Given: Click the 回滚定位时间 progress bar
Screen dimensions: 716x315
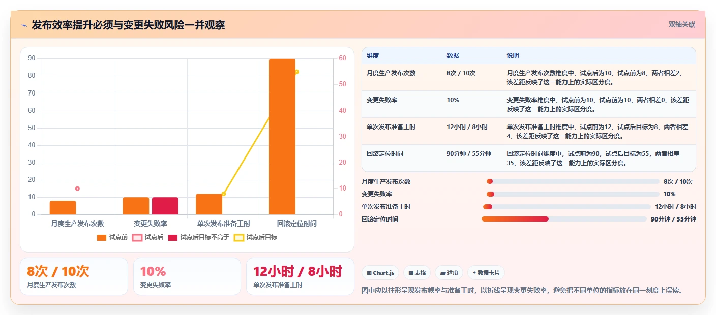Looking at the screenshot, I should (x=564, y=219).
